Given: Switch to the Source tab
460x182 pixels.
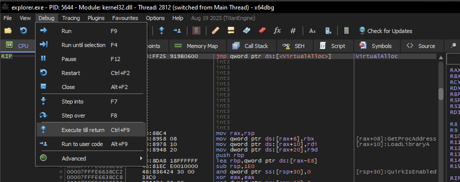Looking at the screenshot, I should pyautogui.click(x=422, y=46).
